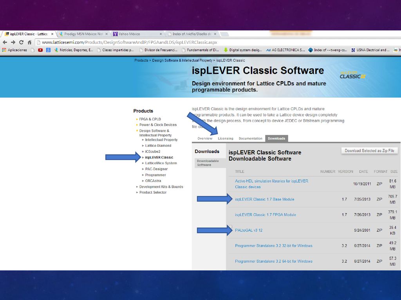
Task: Close the Prodigy MSN México tab
Action: pos(107,34)
